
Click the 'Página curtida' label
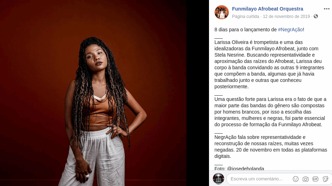[x=245, y=17]
